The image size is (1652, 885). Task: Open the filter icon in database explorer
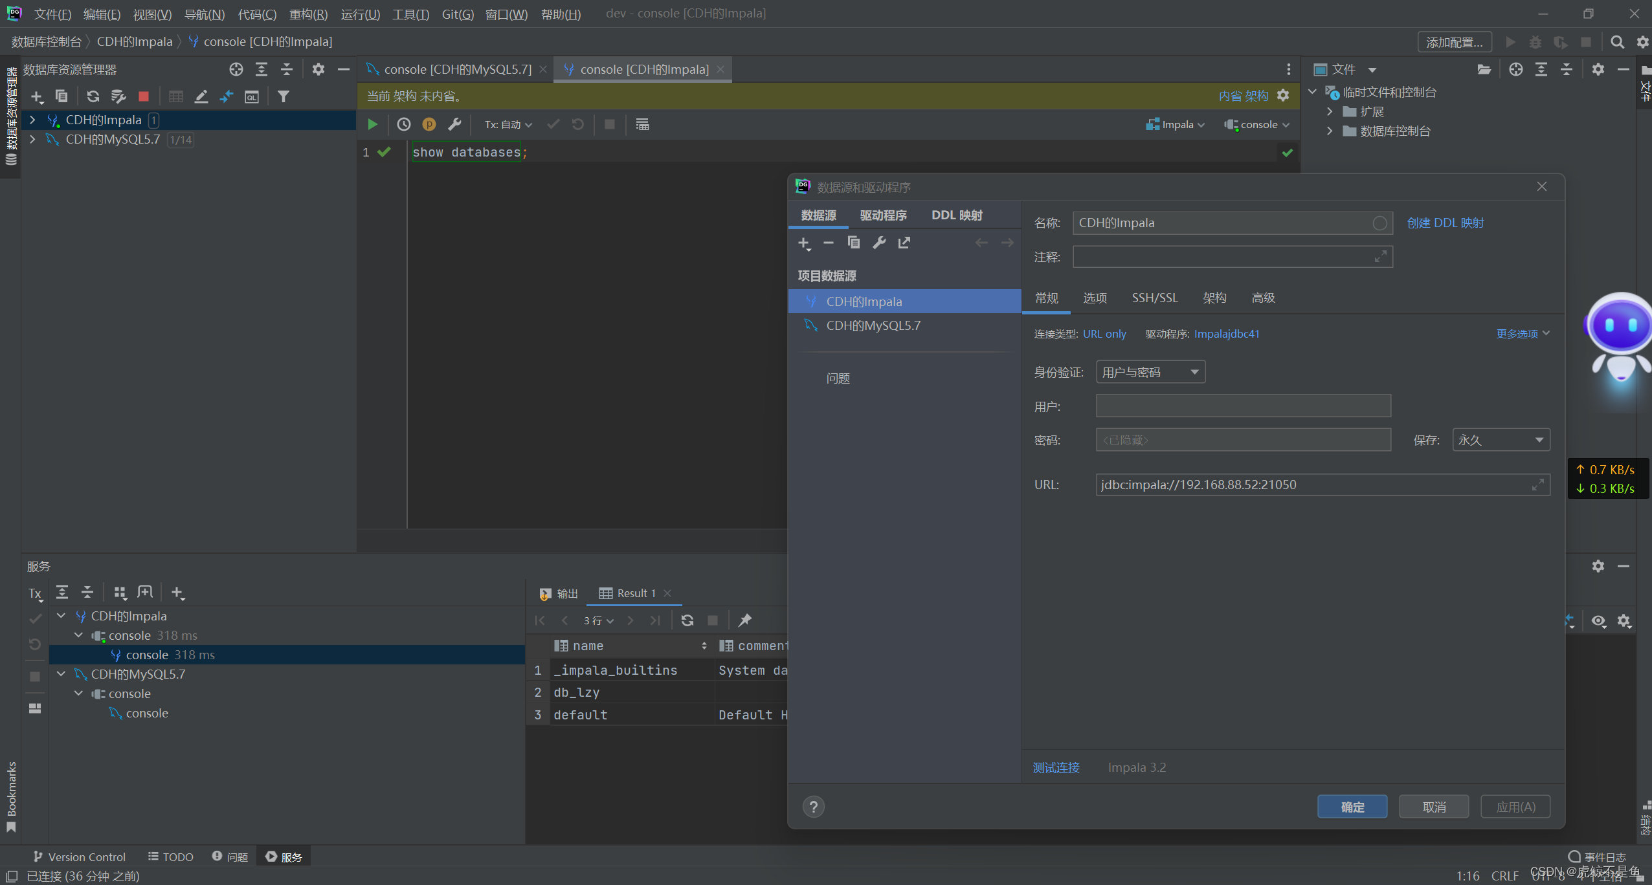coord(283,96)
